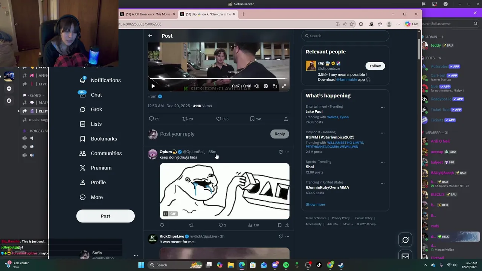Expand the video to fullscreen
This screenshot has height=271, width=482.
[284, 86]
